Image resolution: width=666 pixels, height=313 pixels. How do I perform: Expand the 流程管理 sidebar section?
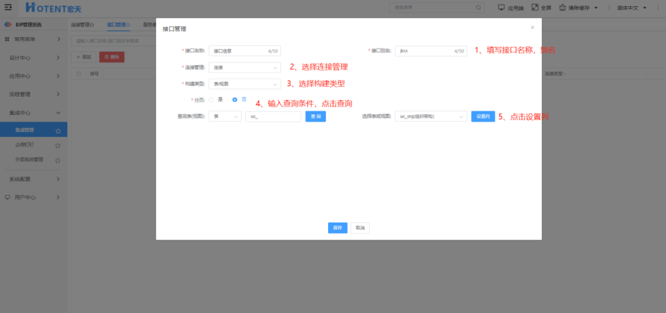59,94
